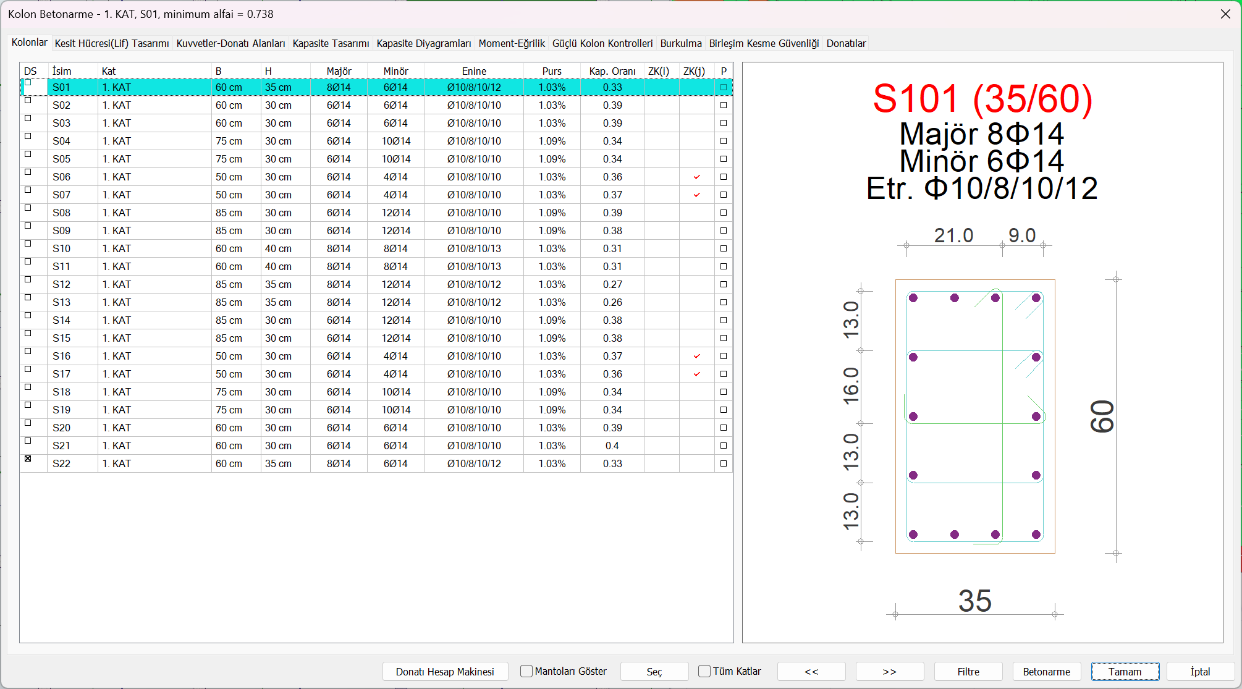1242x689 pixels.
Task: Sort by the İsim column header
Action: (72, 71)
